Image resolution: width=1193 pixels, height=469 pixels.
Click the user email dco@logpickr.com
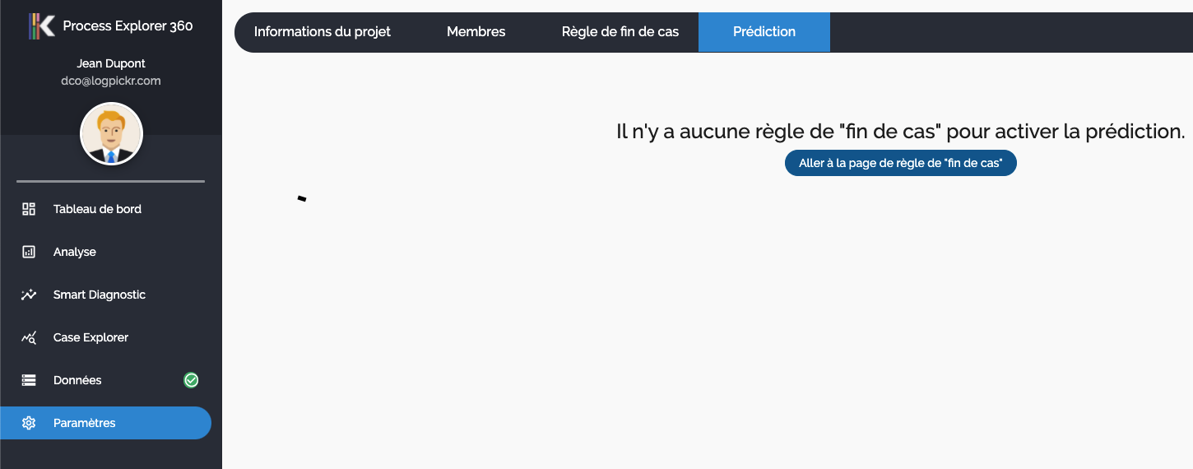tap(111, 81)
